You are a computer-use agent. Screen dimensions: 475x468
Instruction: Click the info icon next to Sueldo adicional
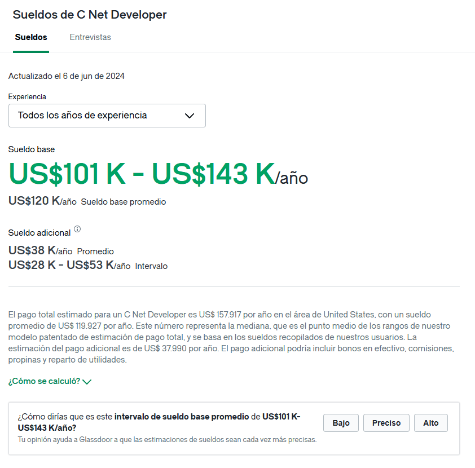click(77, 229)
